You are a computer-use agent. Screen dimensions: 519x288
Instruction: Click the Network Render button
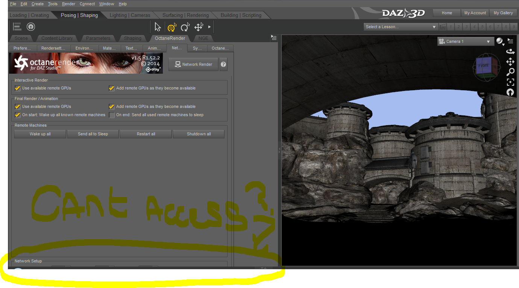[193, 64]
